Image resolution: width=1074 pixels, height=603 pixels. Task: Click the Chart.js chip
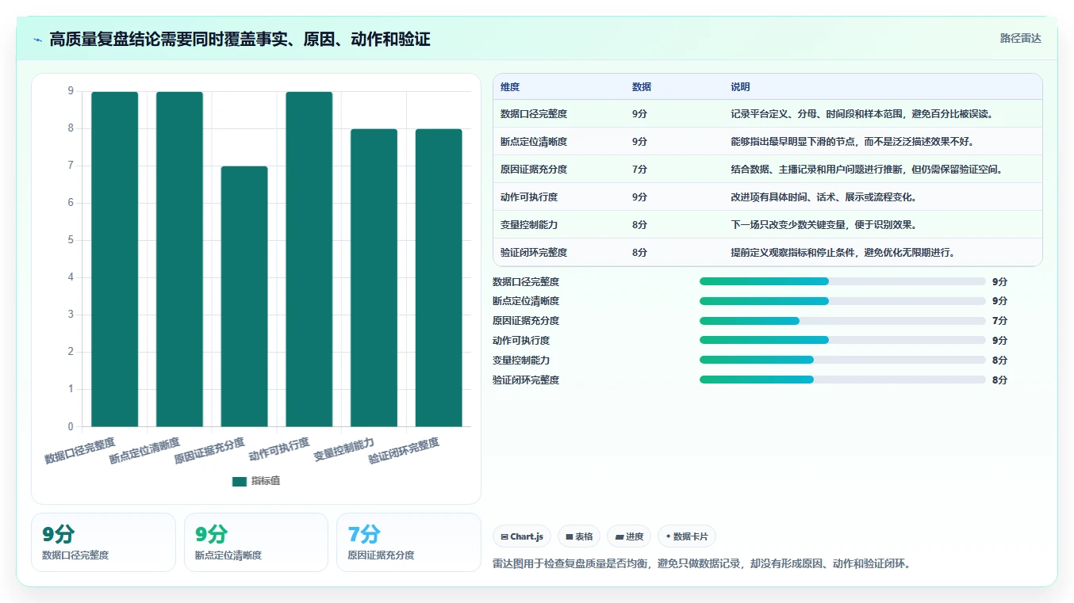tap(522, 536)
